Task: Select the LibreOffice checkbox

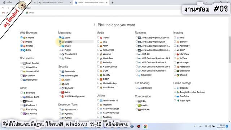Action: tap(22, 67)
